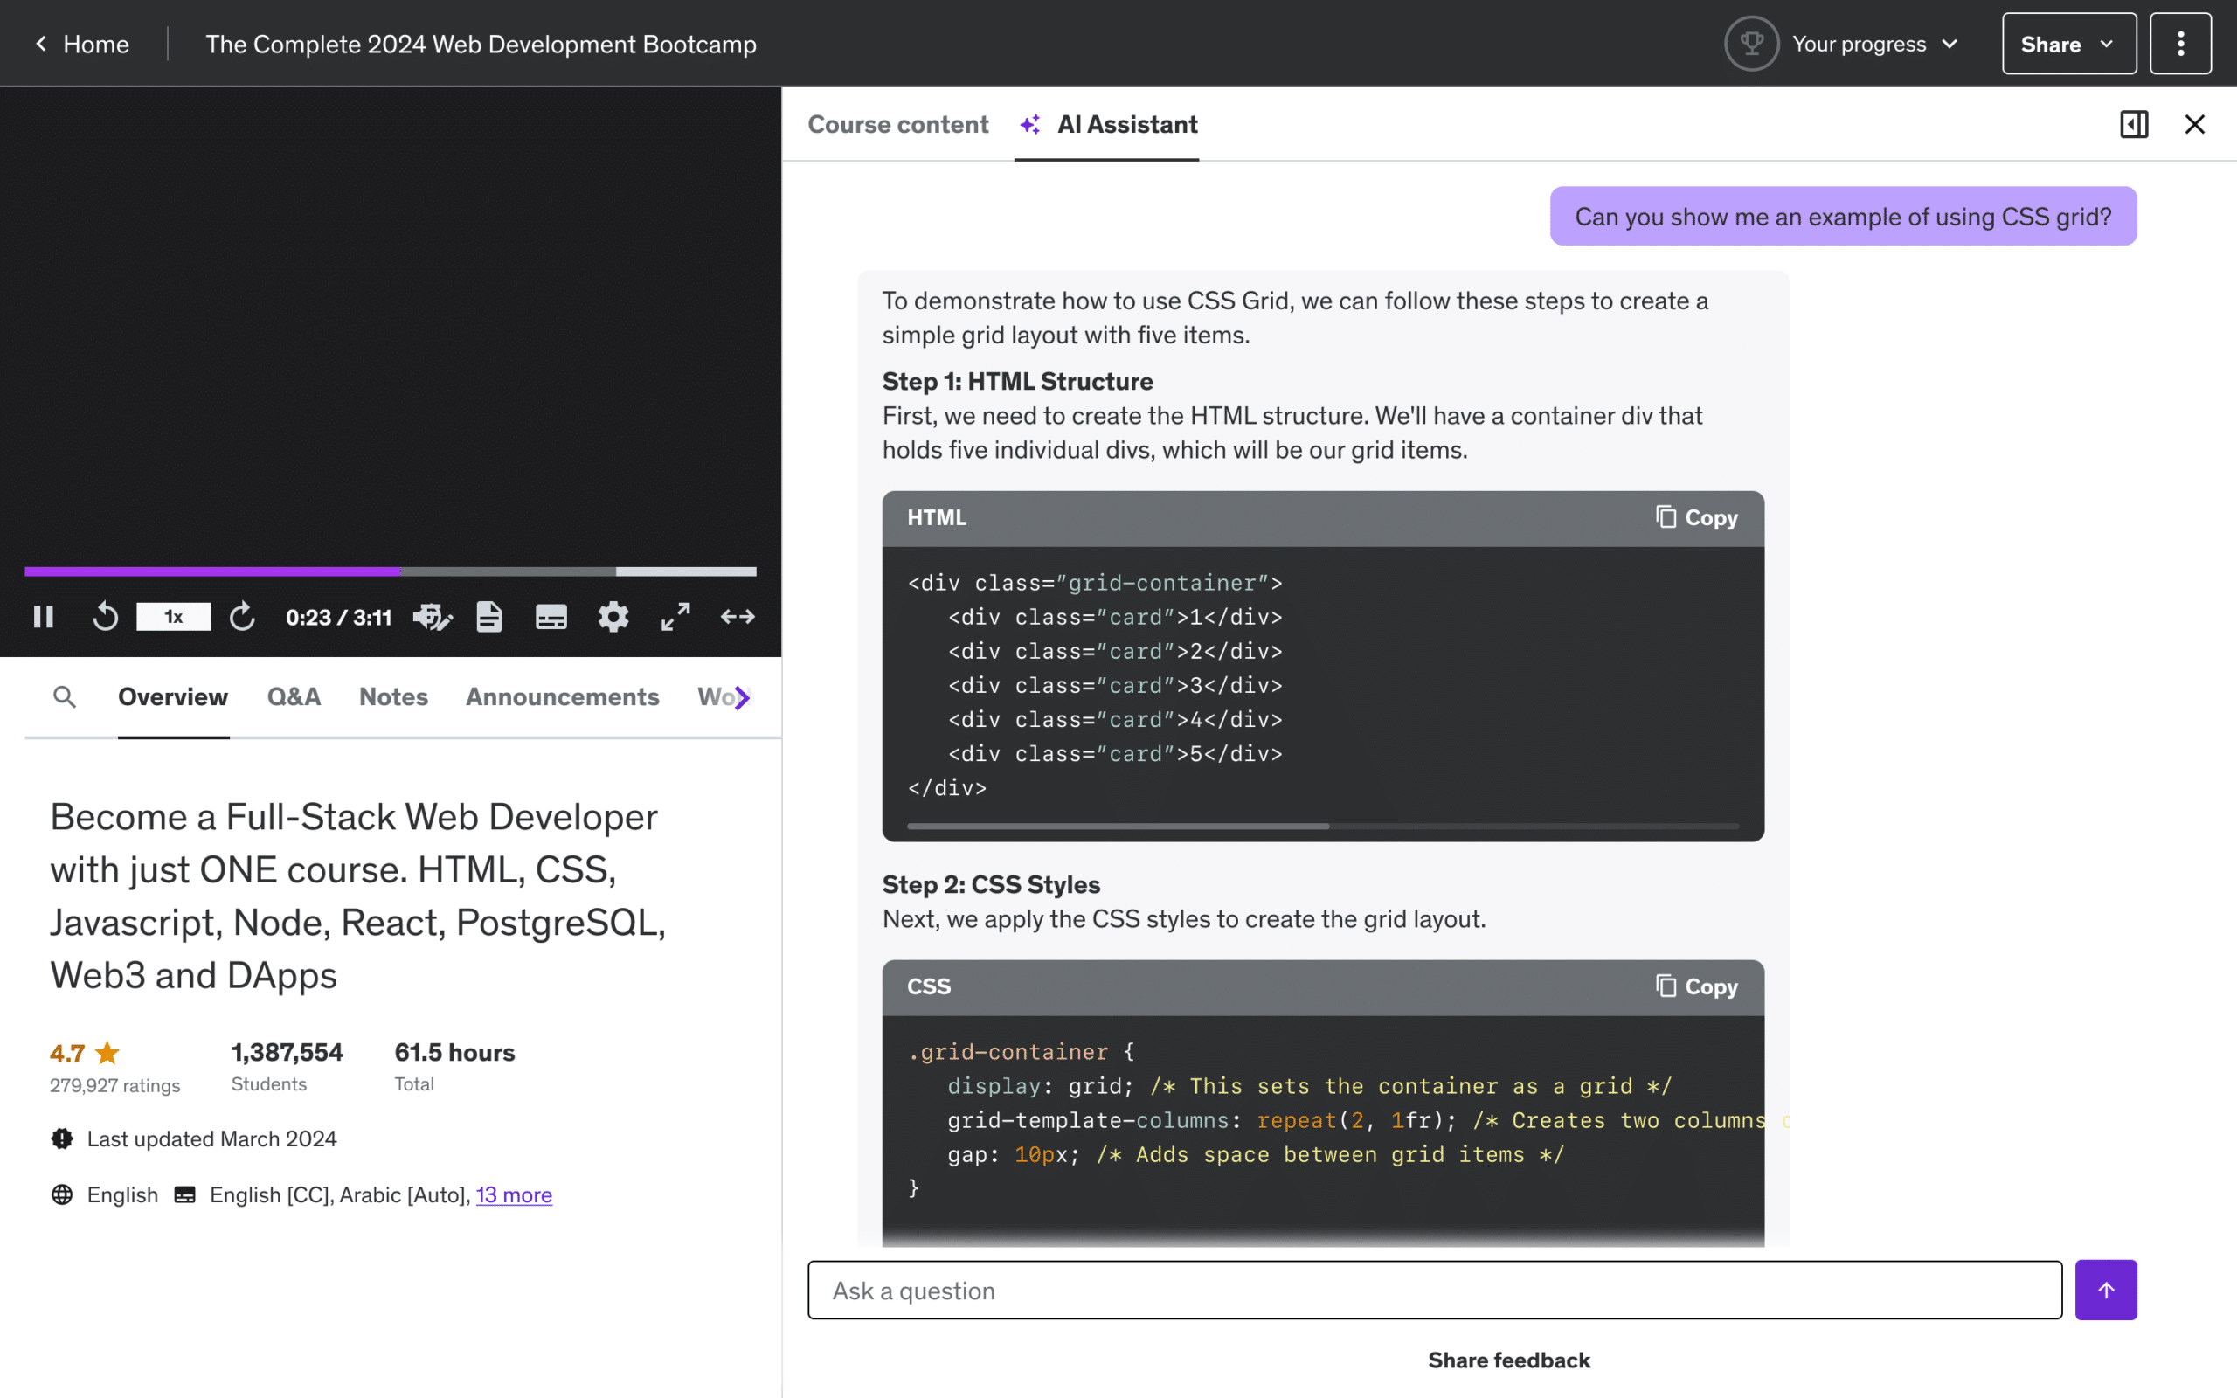Select the Overview tab
2237x1398 pixels.
(173, 697)
